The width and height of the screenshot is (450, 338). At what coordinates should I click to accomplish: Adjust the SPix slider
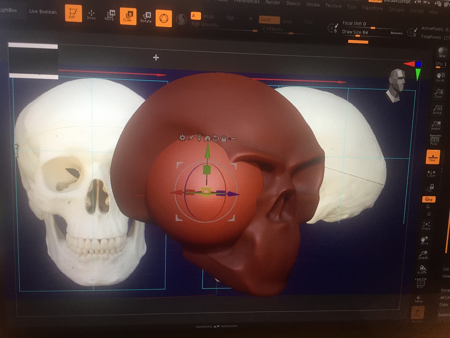442,65
